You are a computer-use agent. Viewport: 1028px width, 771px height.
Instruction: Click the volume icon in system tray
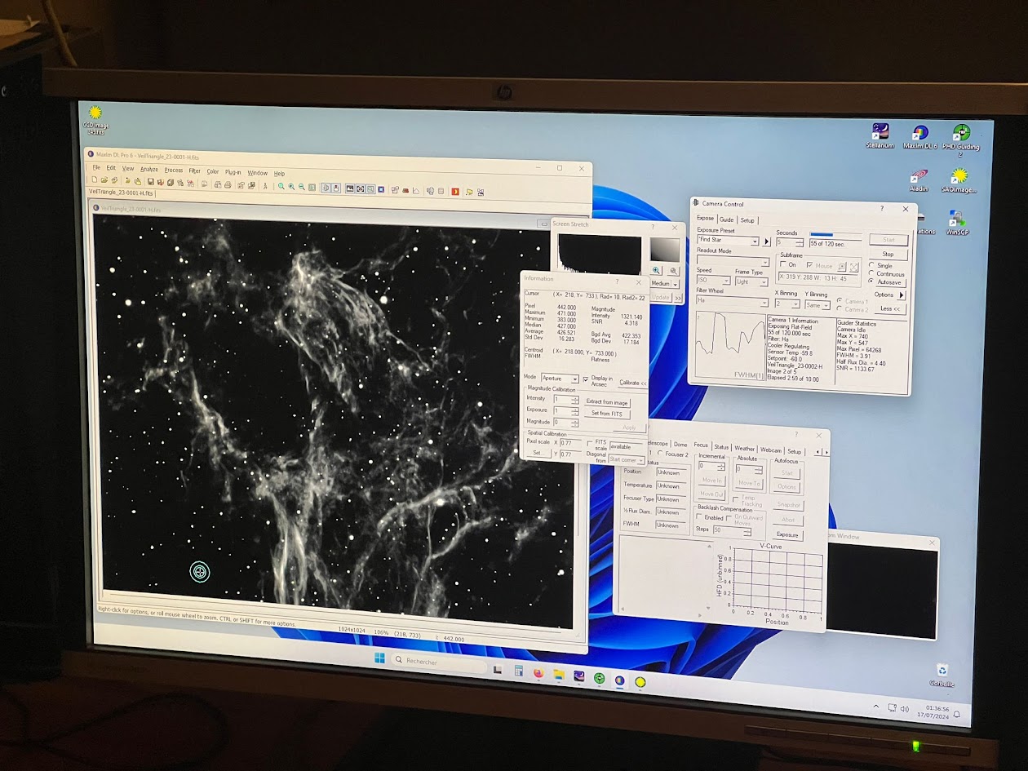[904, 708]
